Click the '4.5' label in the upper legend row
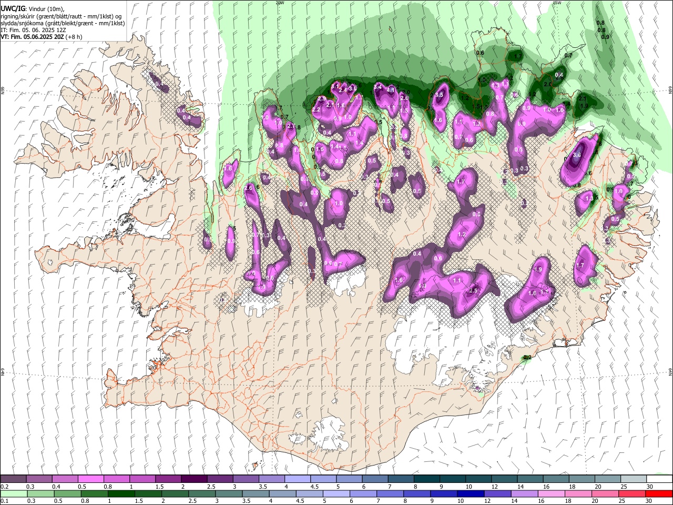673x505 pixels. [314, 487]
